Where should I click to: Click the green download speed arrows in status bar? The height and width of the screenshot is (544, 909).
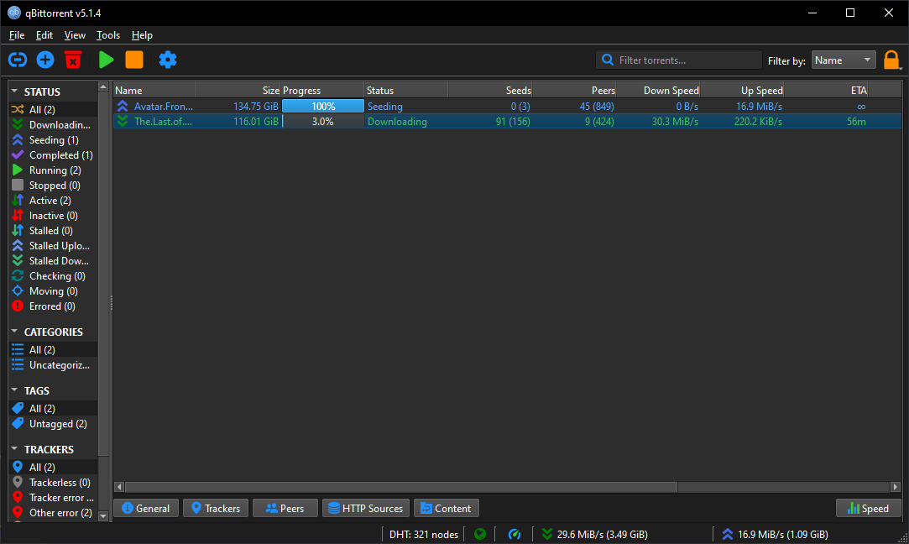[546, 534]
